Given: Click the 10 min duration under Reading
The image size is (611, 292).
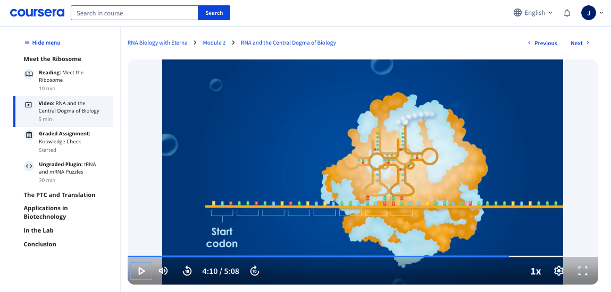Looking at the screenshot, I should (x=47, y=89).
